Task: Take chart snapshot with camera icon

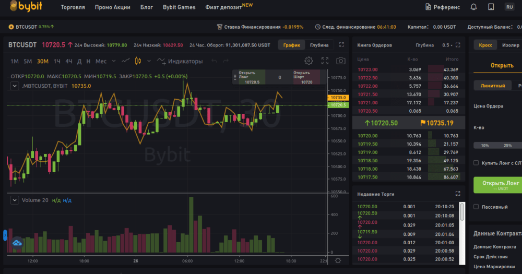Action: pos(340,61)
